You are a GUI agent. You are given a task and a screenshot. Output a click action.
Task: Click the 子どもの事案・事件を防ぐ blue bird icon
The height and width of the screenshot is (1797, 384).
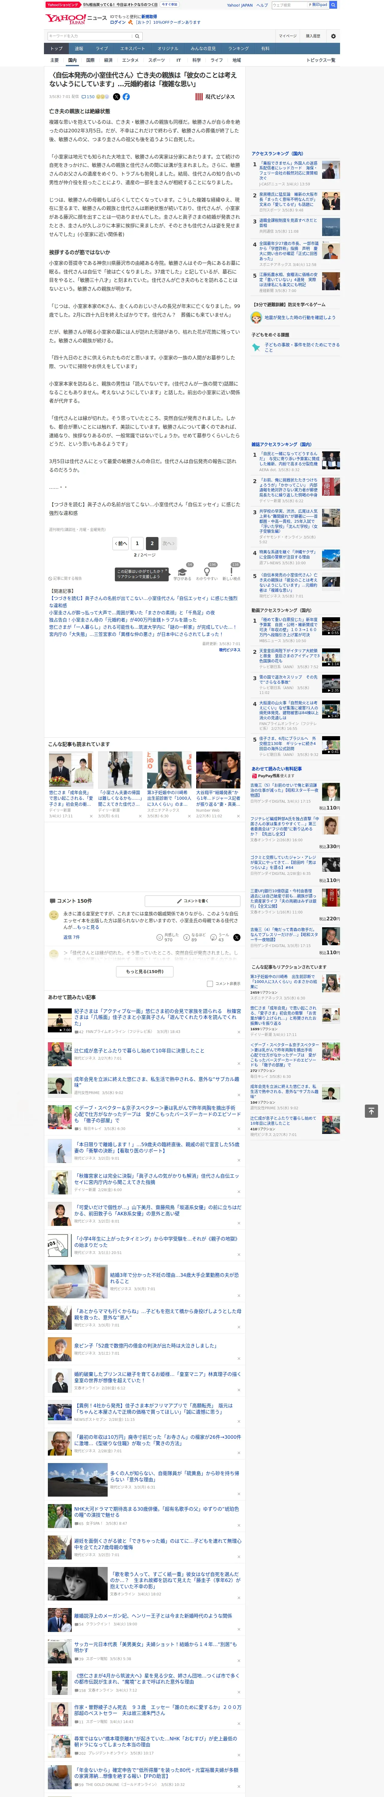(257, 347)
